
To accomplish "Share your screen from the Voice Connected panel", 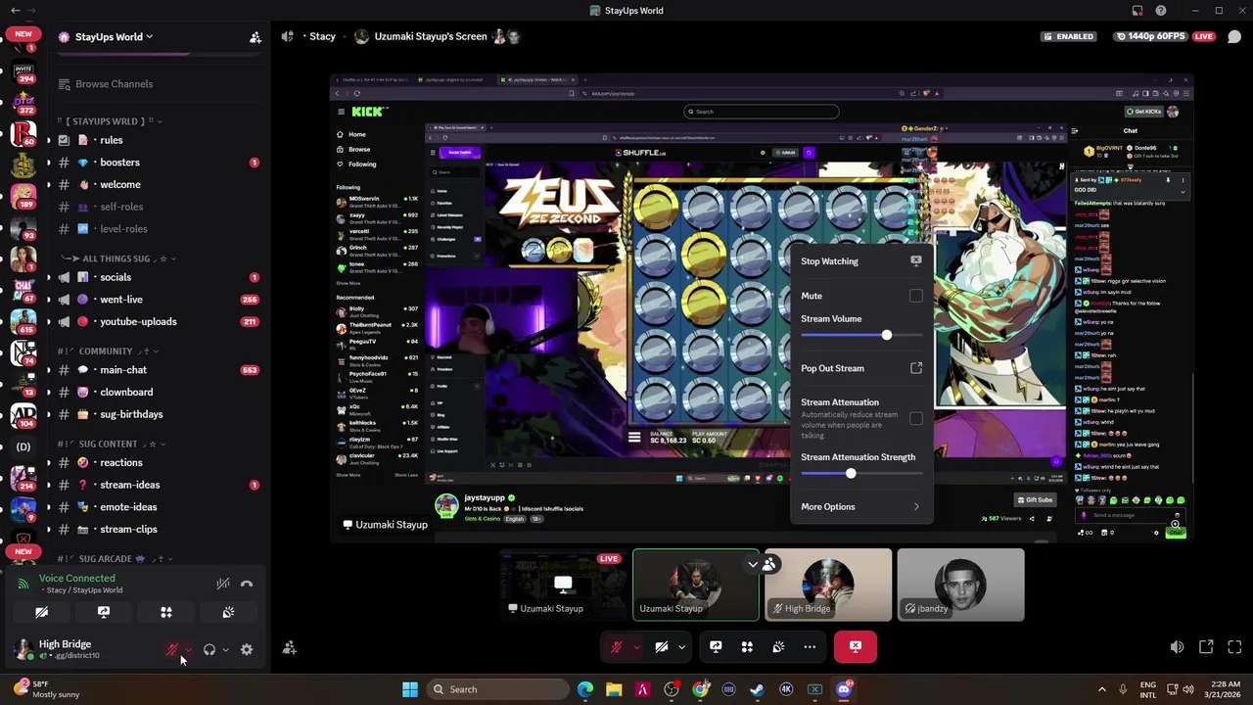I will pos(104,612).
